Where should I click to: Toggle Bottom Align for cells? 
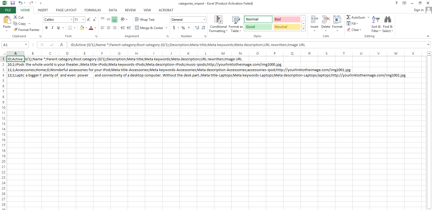114,19
